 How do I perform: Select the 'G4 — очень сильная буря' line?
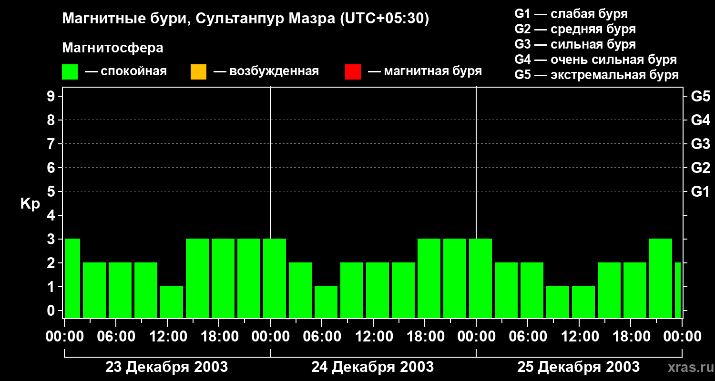click(596, 60)
